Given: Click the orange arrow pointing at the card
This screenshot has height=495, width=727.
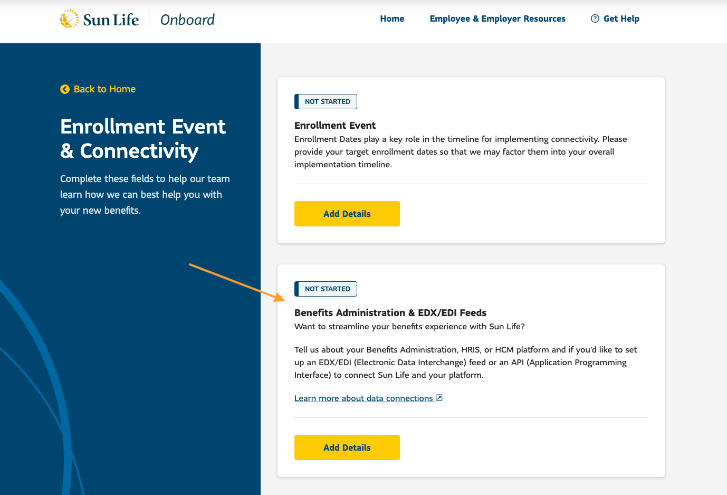Looking at the screenshot, I should [232, 282].
